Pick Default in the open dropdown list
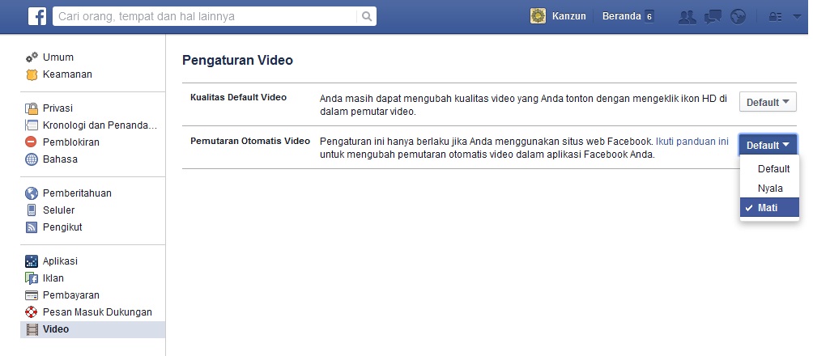This screenshot has height=356, width=813. coord(773,168)
